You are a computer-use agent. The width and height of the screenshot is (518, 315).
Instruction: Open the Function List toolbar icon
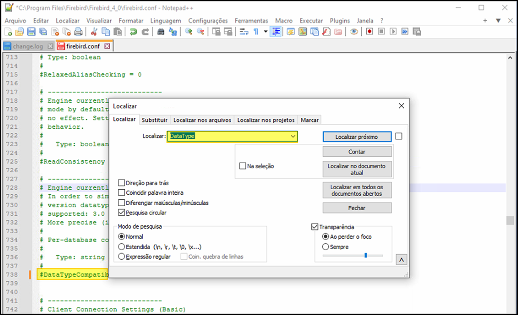coord(326,32)
